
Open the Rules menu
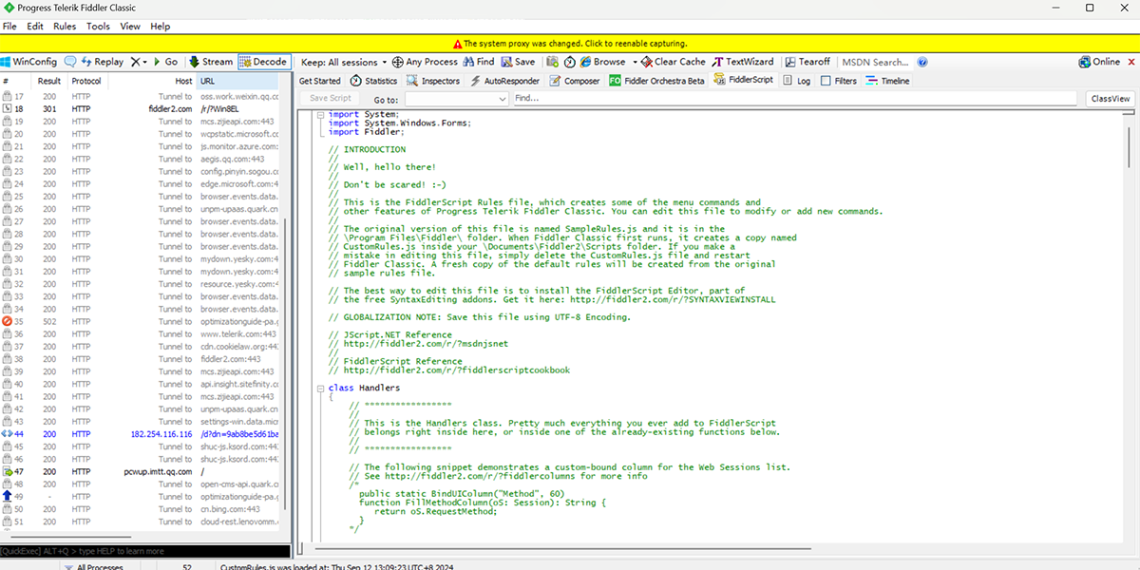(x=65, y=27)
